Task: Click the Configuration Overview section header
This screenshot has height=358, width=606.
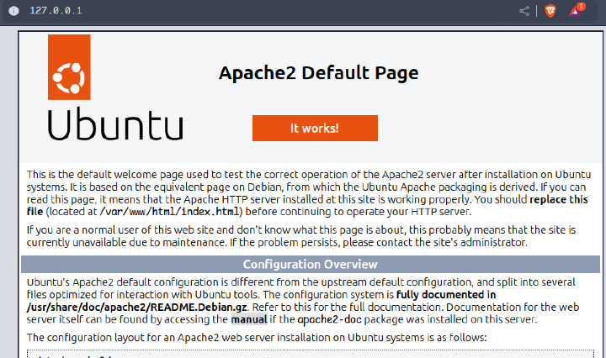Action: click(x=311, y=264)
